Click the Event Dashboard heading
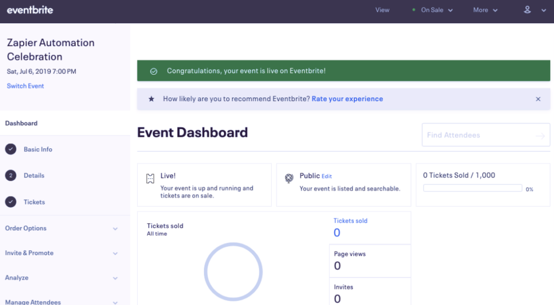554x305 pixels. [x=193, y=132]
